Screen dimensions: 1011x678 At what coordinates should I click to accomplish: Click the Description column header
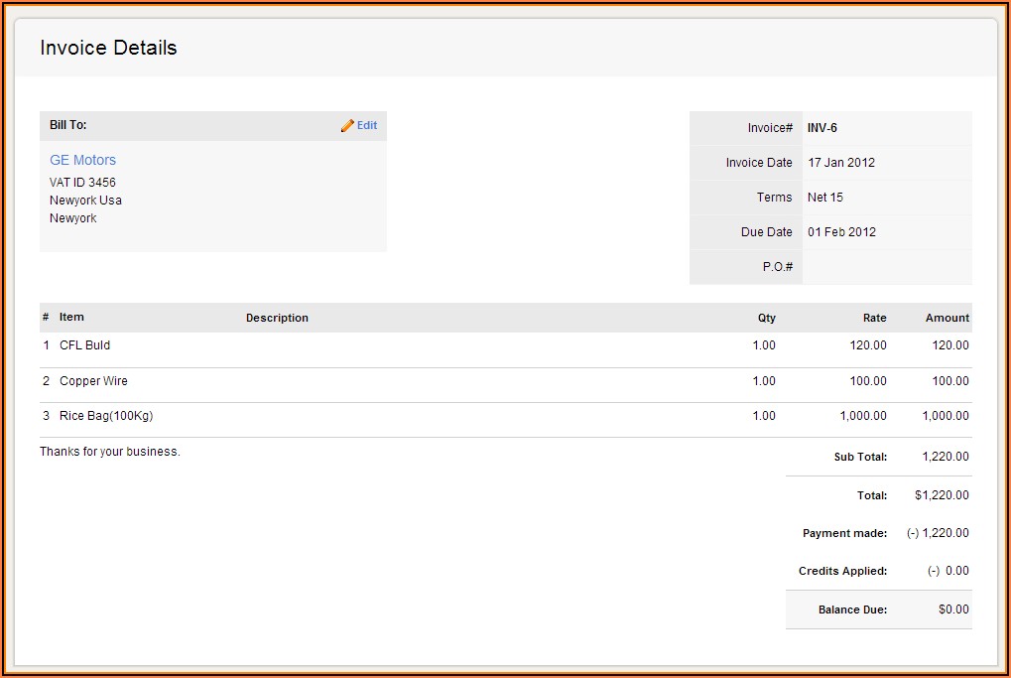coord(277,317)
